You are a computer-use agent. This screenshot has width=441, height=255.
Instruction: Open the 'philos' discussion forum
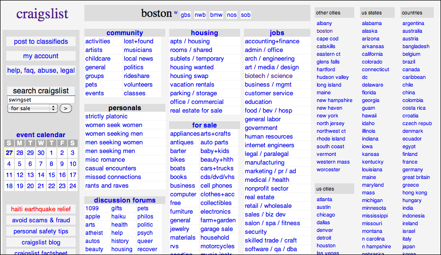[x=146, y=217]
